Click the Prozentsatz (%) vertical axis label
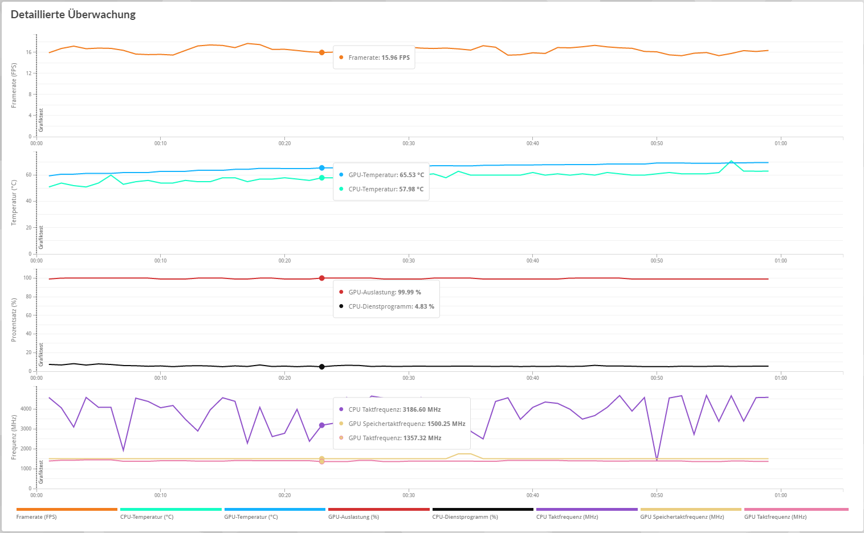Viewport: 864px width, 533px height. click(x=14, y=320)
